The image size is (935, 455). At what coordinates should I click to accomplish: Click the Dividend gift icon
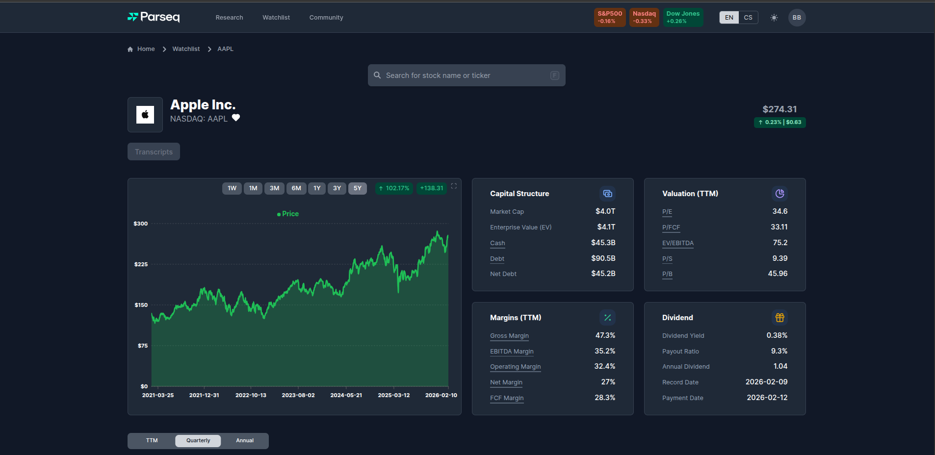pos(779,318)
